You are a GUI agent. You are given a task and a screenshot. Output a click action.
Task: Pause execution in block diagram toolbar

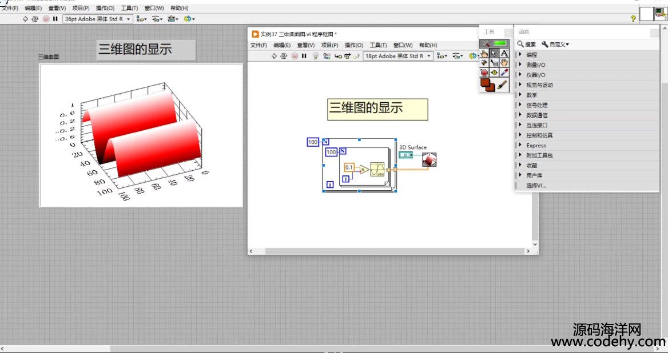(304, 56)
